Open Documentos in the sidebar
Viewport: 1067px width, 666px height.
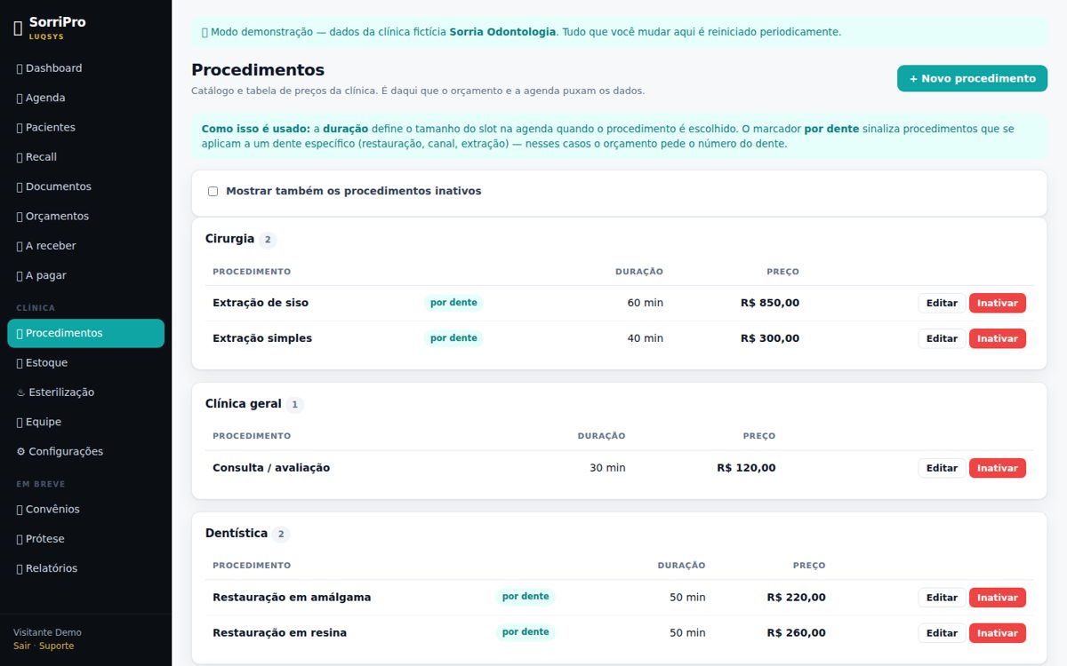pyautogui.click(x=85, y=186)
